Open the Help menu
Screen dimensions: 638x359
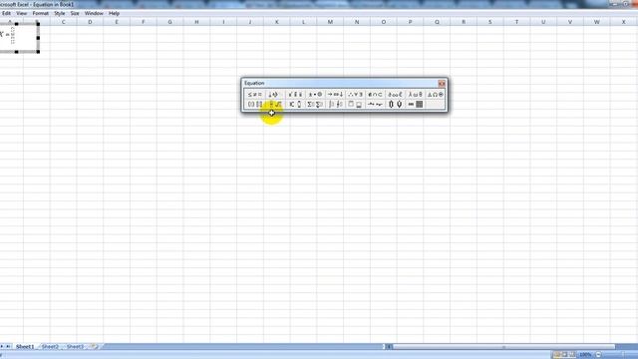114,13
